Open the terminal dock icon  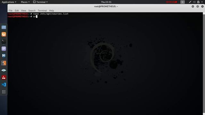click(4, 42)
